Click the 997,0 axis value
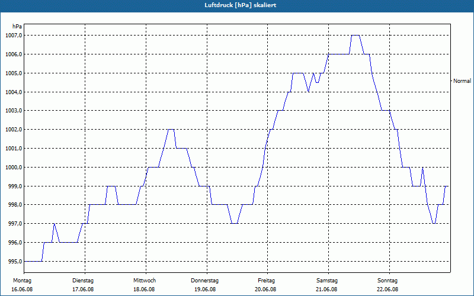Image resolution: width=474 pixels, height=296 pixels. [x=15, y=224]
